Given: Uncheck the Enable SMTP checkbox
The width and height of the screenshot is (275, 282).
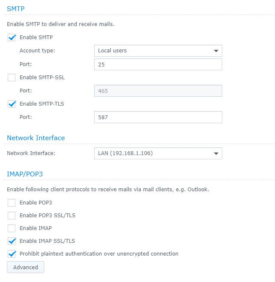Looking at the screenshot, I should coord(12,37).
